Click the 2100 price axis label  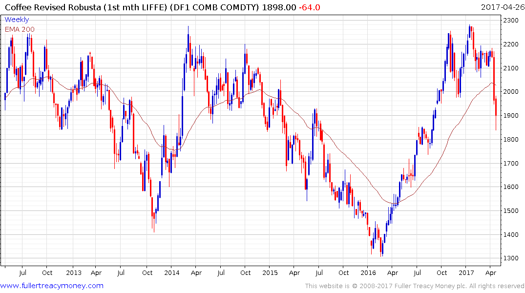click(x=511, y=68)
